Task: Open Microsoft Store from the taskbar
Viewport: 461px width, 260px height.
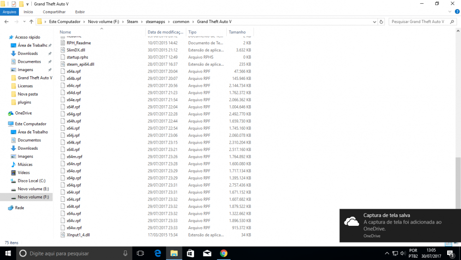Action: tap(190, 253)
